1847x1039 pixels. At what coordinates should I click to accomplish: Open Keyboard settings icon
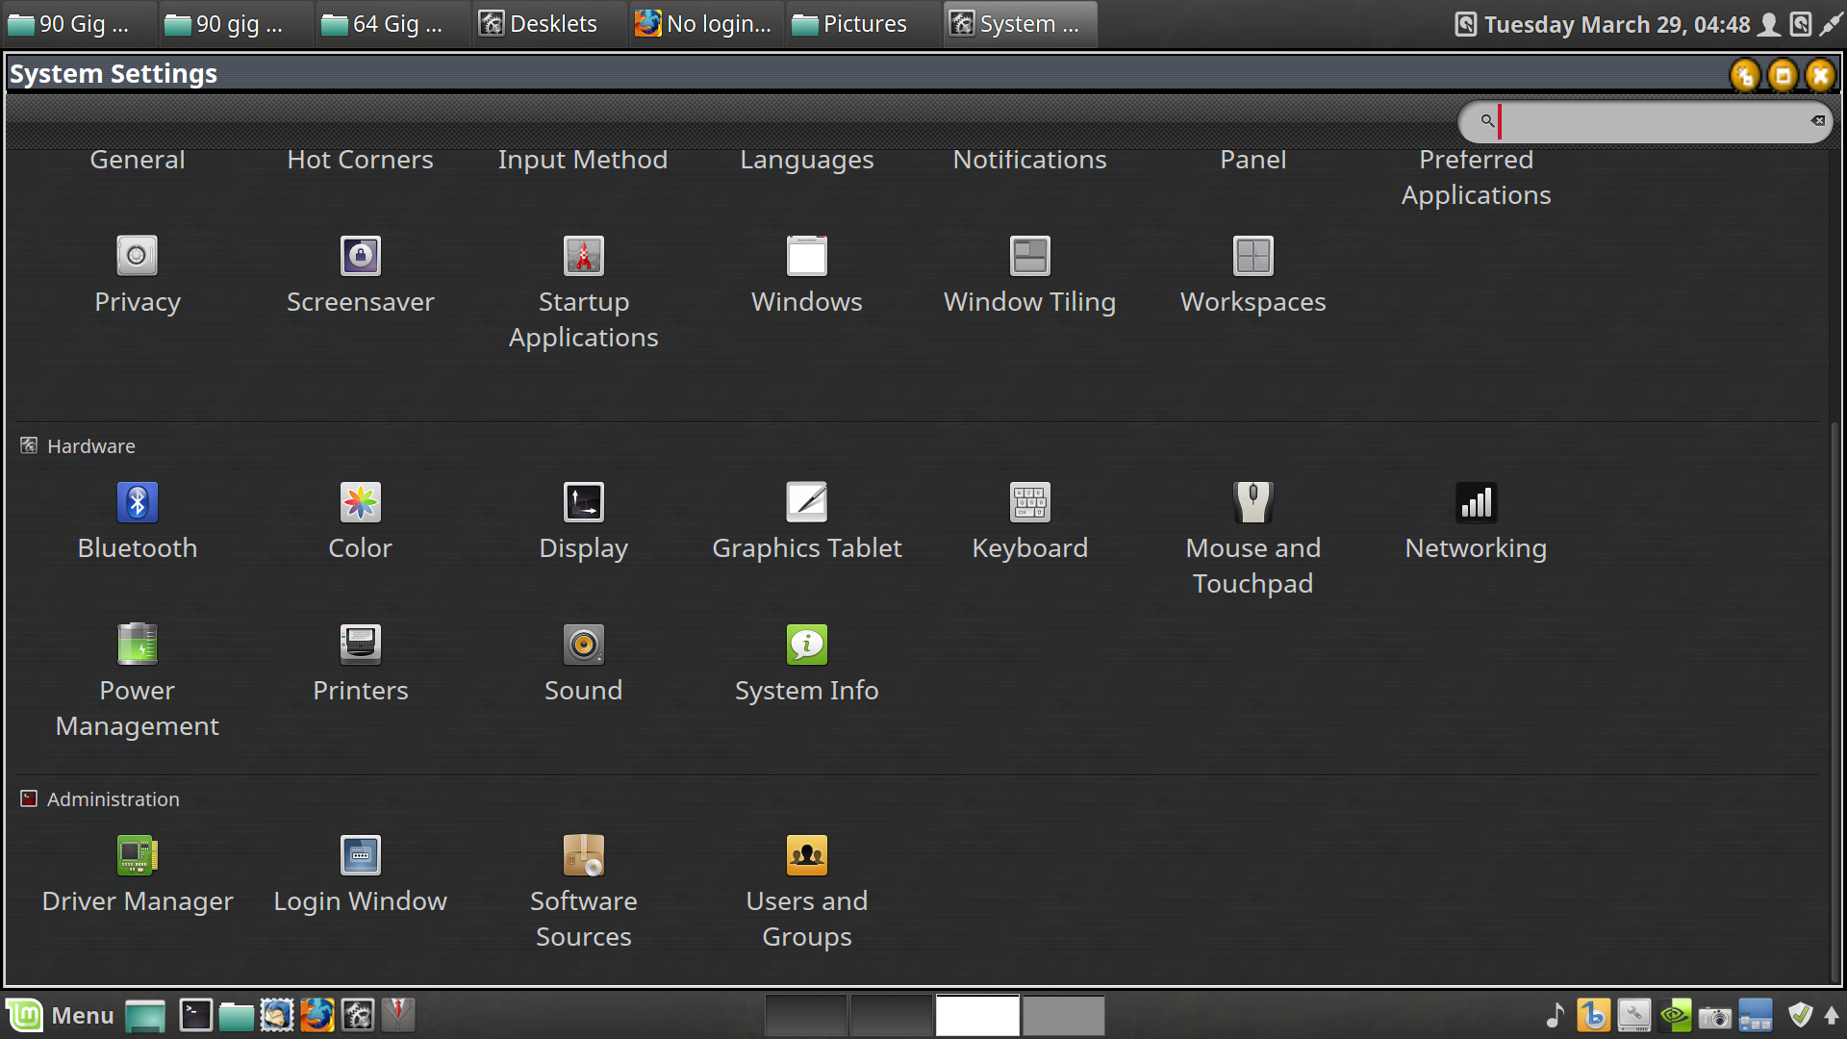[1030, 502]
